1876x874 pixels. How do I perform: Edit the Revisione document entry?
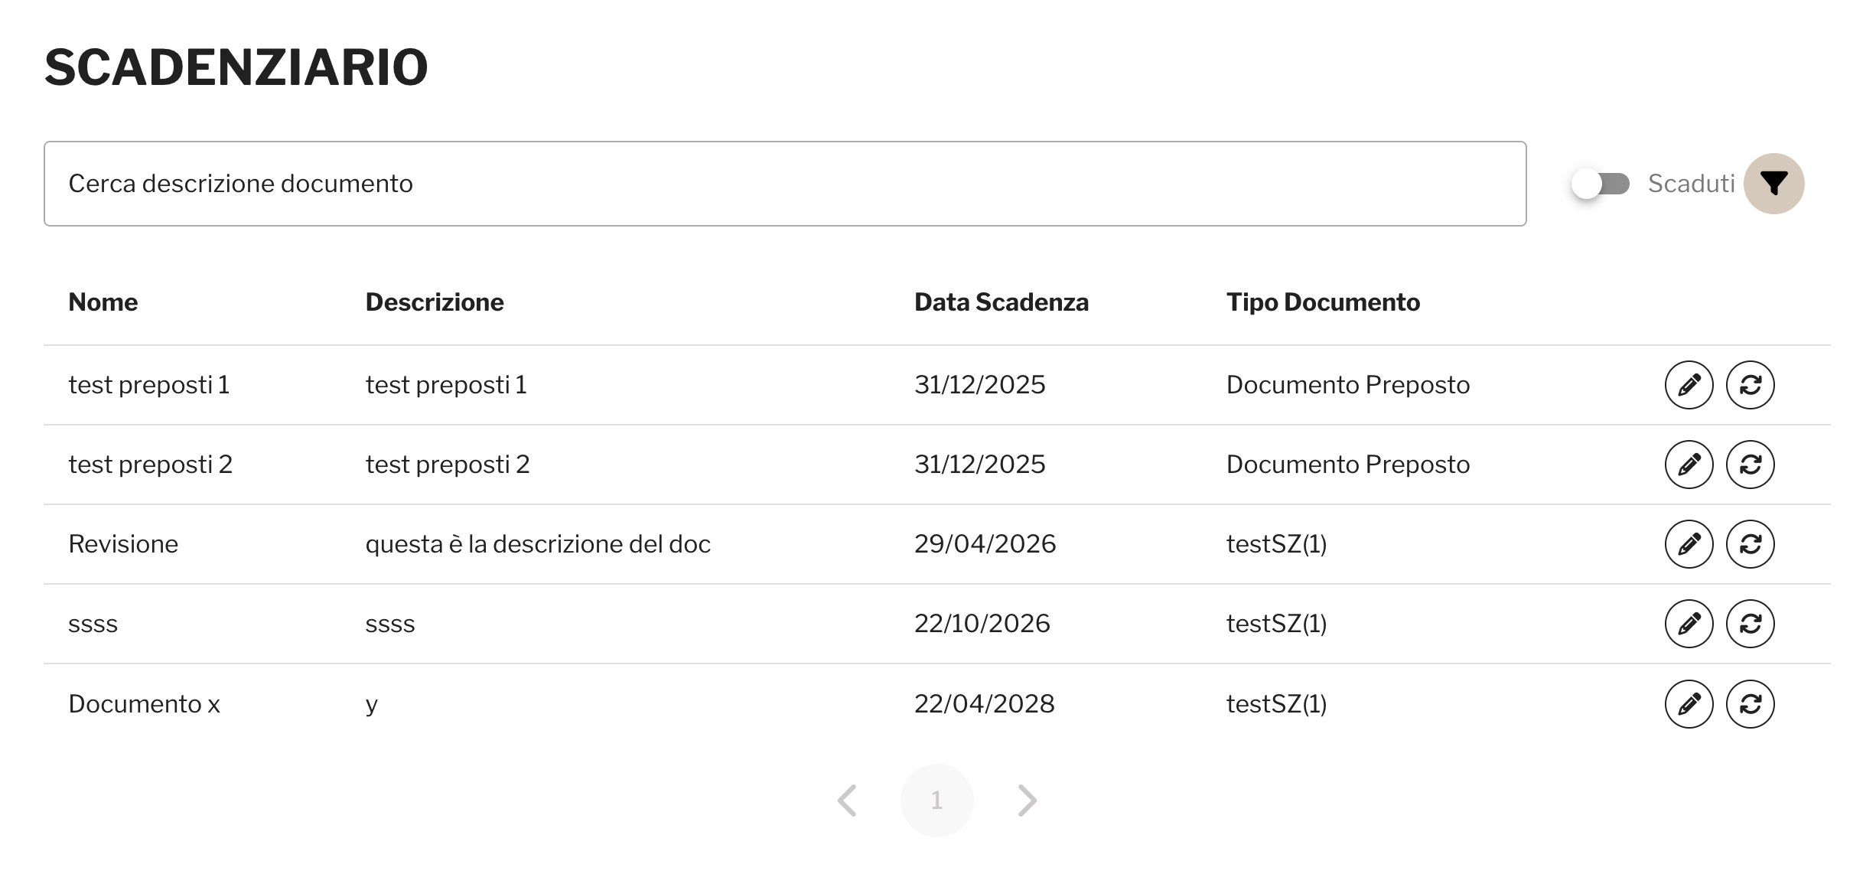coord(1689,544)
